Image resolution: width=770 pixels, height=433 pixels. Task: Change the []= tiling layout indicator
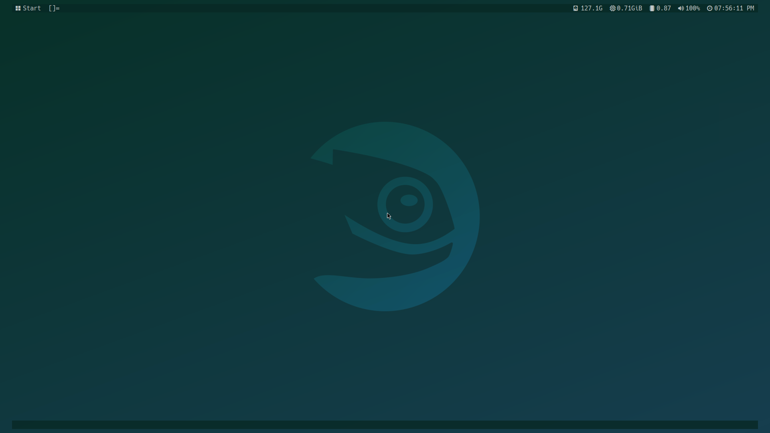(54, 8)
